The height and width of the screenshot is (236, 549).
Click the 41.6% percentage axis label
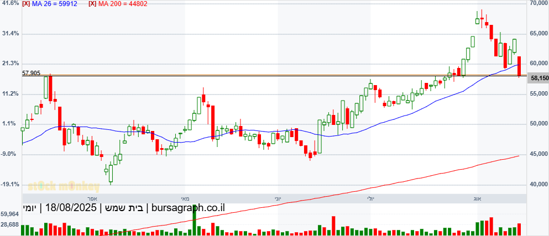[11, 3]
